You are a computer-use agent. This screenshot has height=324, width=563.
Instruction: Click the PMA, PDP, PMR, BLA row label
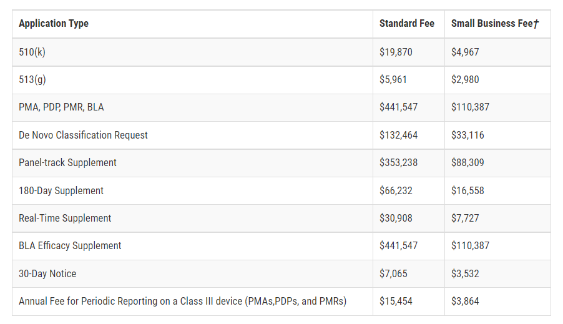click(61, 107)
